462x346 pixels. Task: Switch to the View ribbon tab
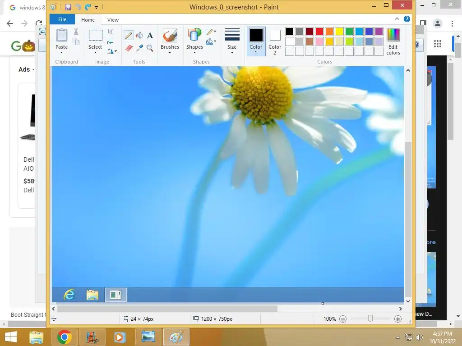point(113,20)
